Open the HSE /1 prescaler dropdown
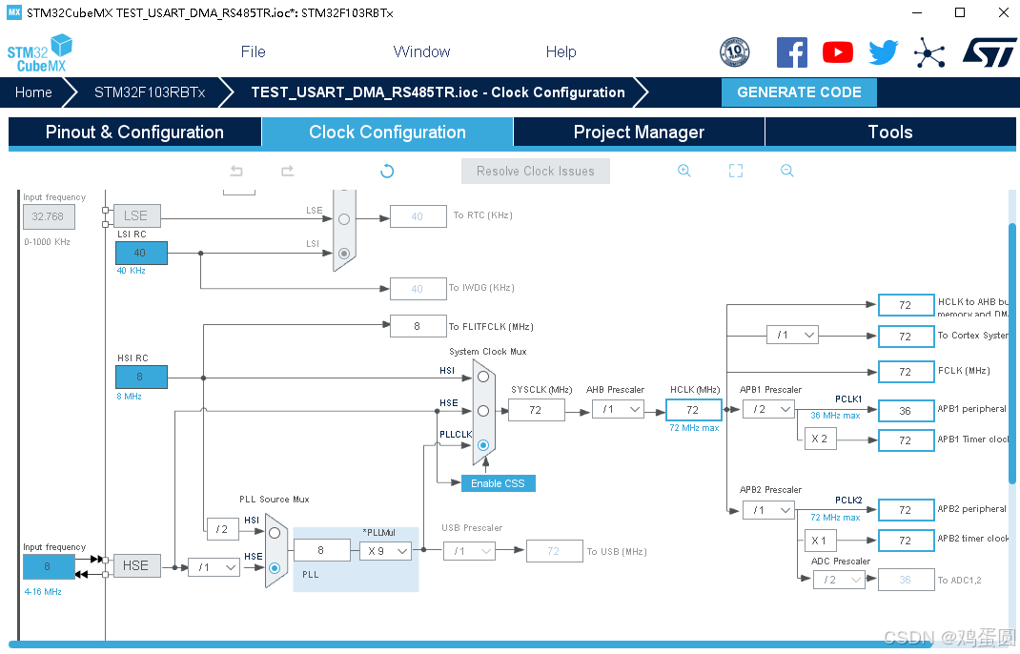 tap(214, 567)
